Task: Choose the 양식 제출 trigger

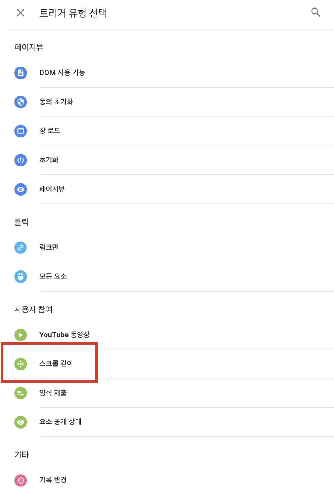Action: click(171, 393)
